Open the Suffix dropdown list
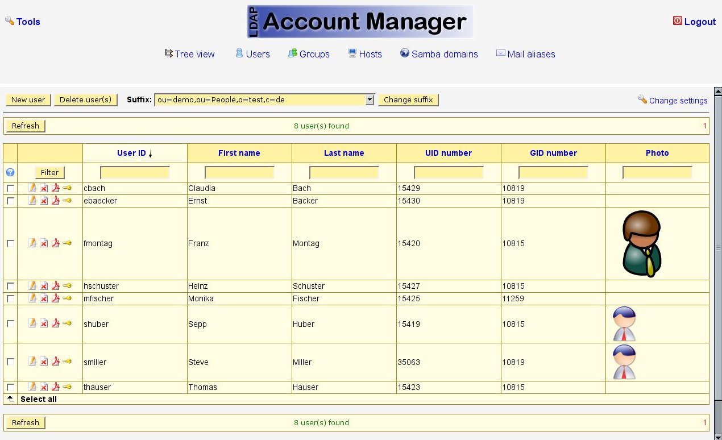The width and height of the screenshot is (722, 440). pyautogui.click(x=370, y=99)
